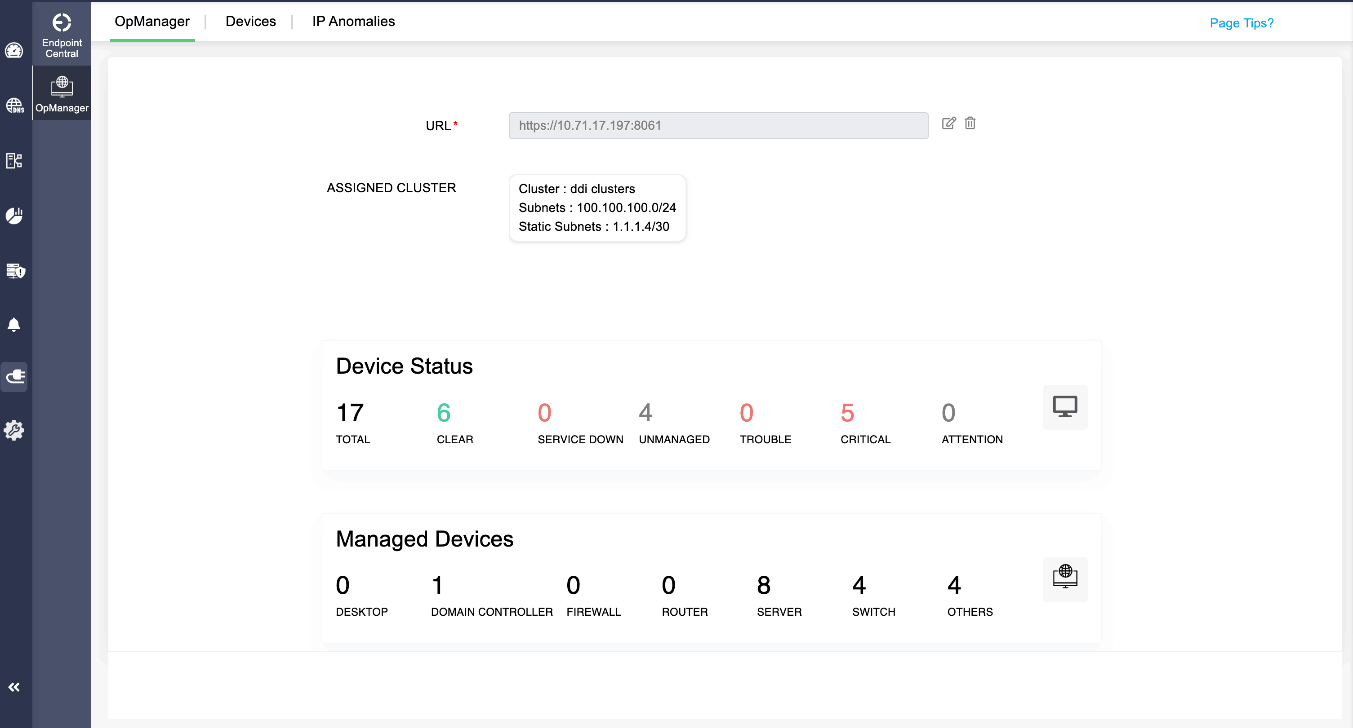1353x728 pixels.
Task: Open the network topology sidebar icon
Action: click(14, 161)
